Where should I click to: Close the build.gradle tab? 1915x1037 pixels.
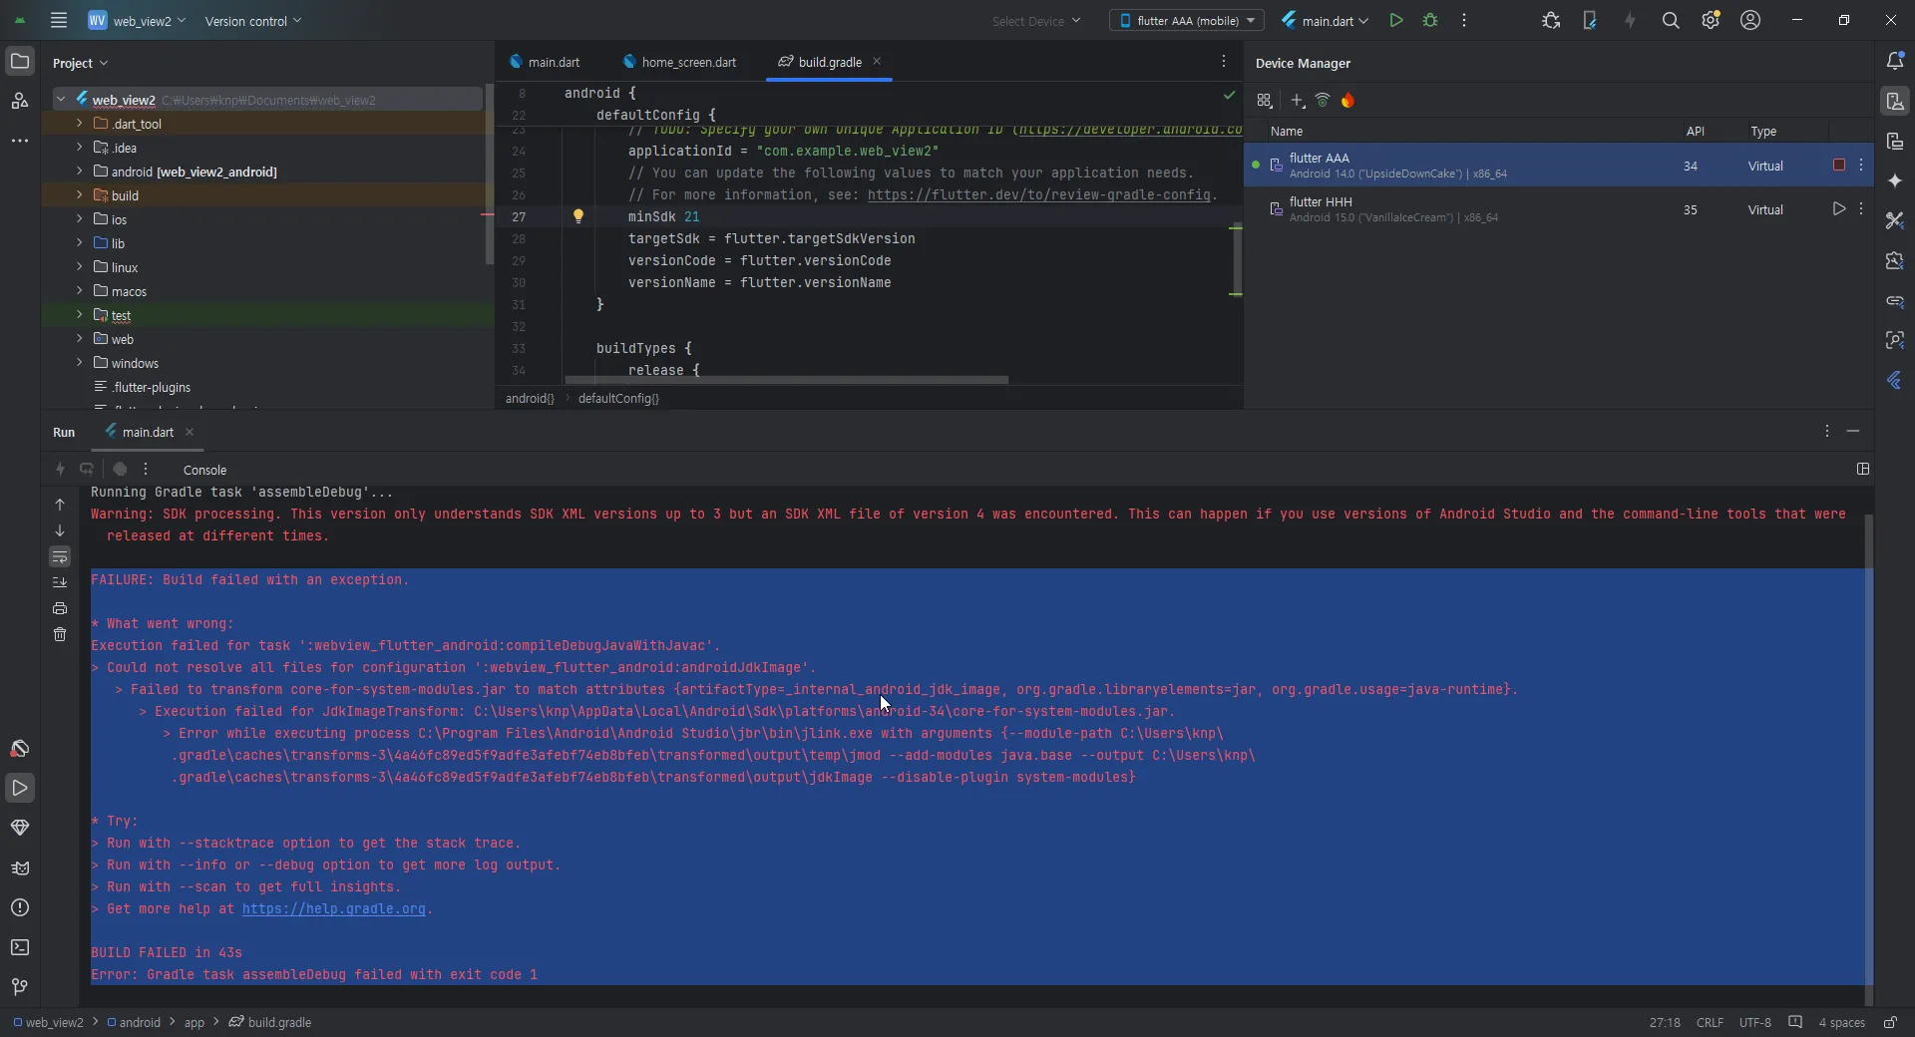877,61
